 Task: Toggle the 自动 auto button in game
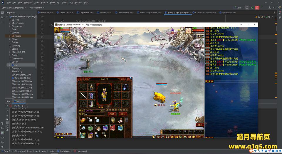[x=200, y=125]
